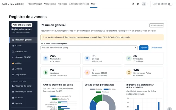Open Cursos in sidebar
This screenshot has height=110, width=176.
(23, 46)
